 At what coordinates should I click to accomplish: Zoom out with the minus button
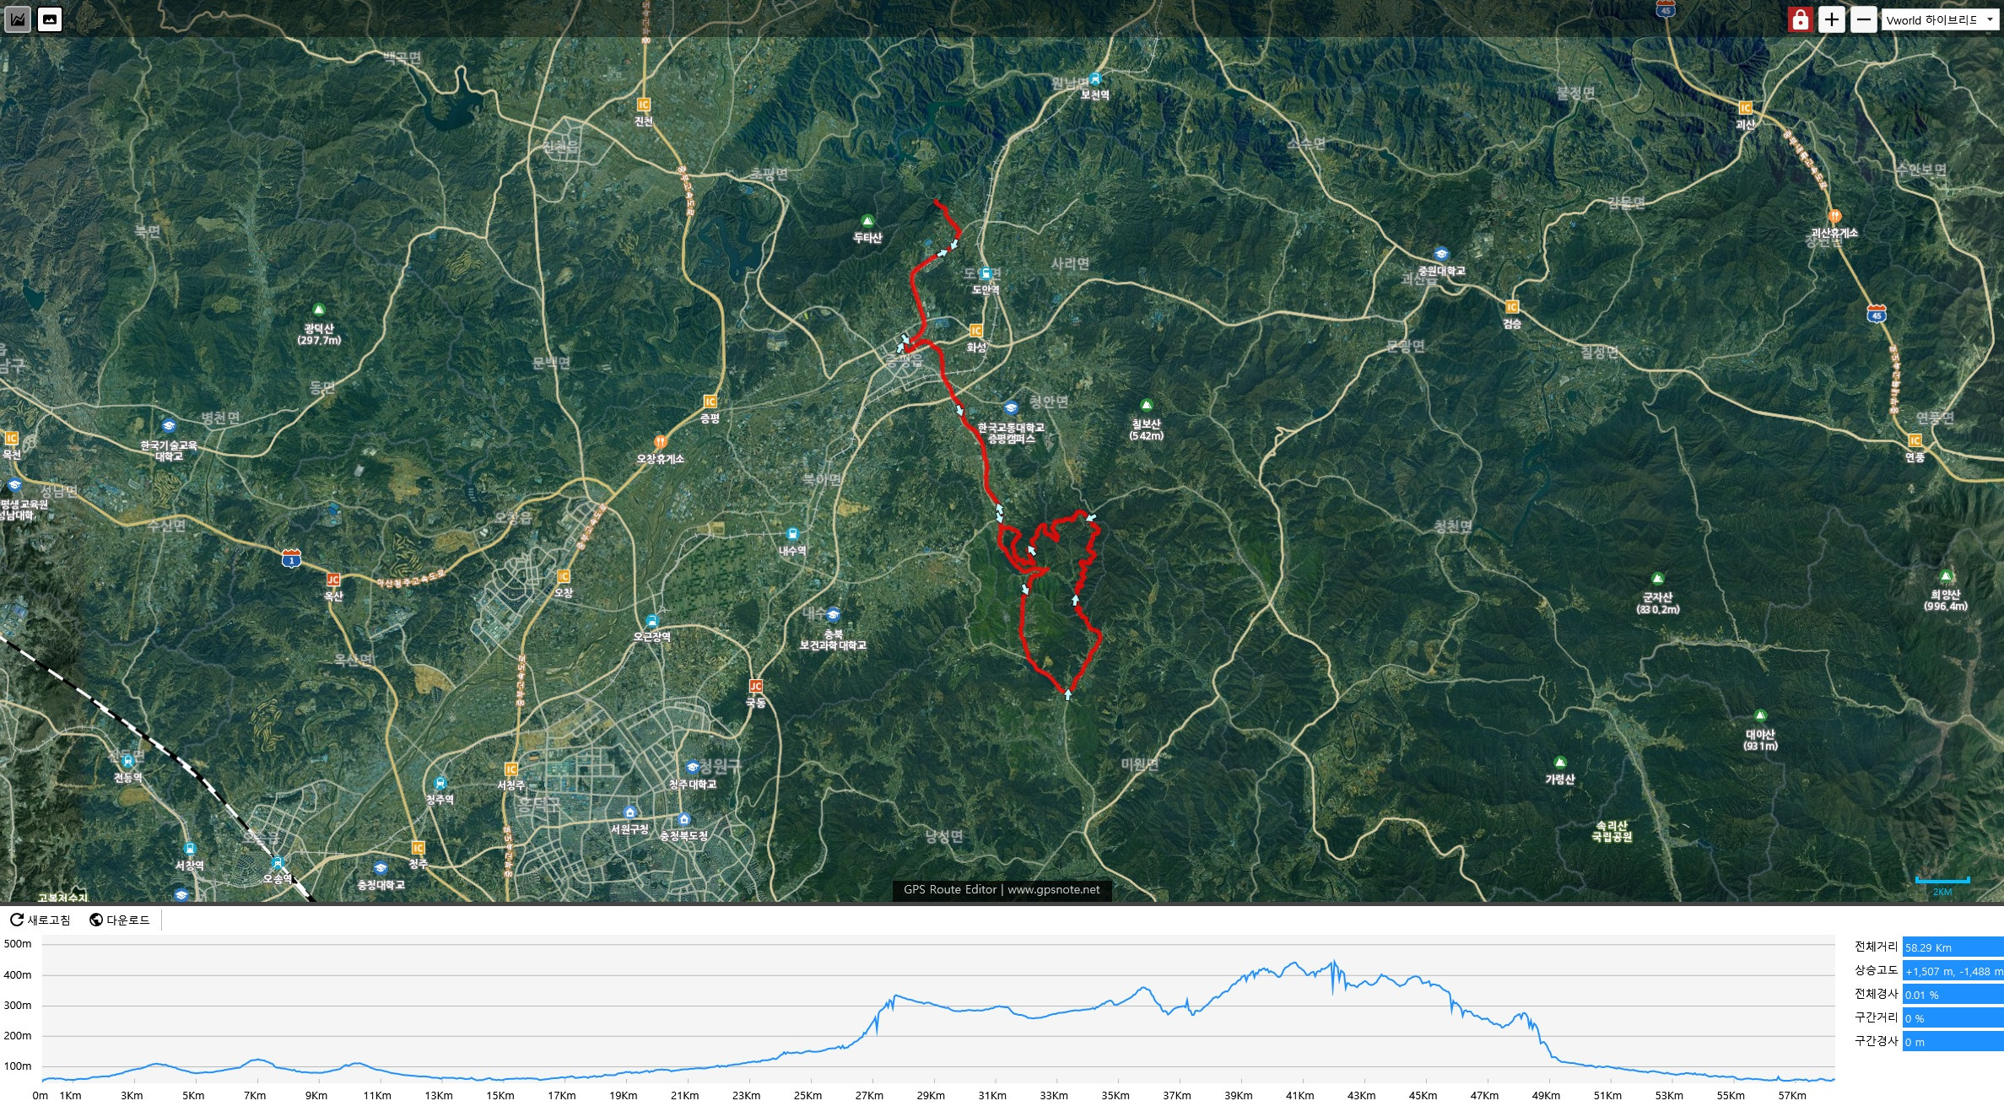tap(1863, 19)
